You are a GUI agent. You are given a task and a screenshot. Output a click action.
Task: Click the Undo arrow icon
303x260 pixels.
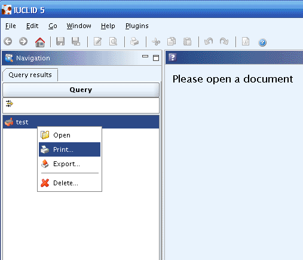coord(209,41)
